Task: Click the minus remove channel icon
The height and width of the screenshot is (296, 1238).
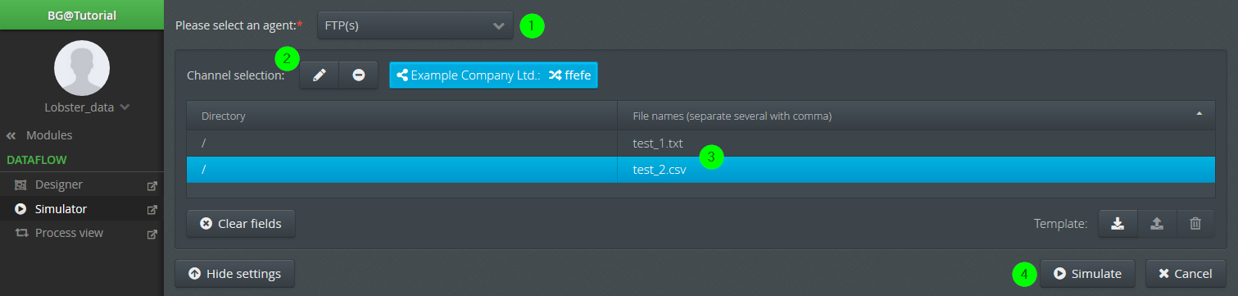Action: [x=359, y=75]
